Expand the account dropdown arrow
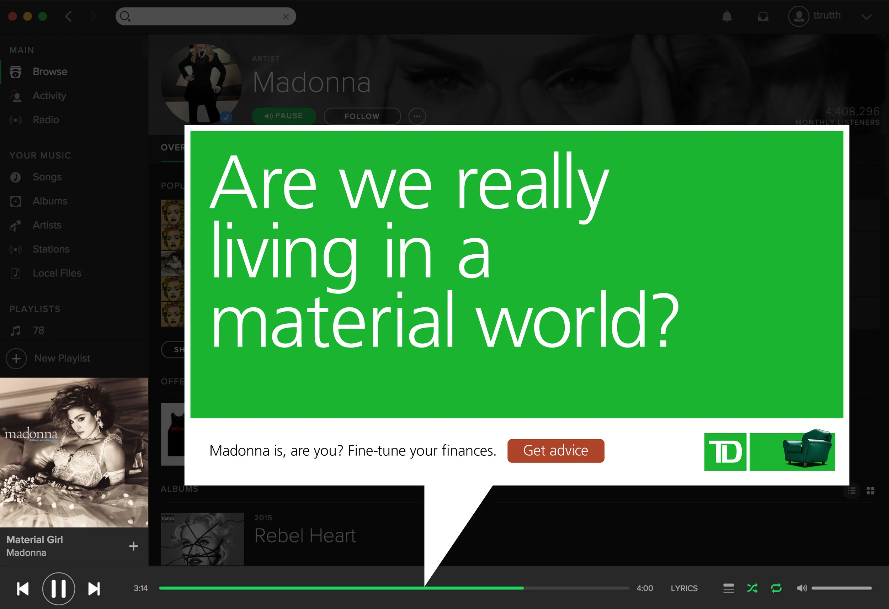The height and width of the screenshot is (609, 889). 867,17
